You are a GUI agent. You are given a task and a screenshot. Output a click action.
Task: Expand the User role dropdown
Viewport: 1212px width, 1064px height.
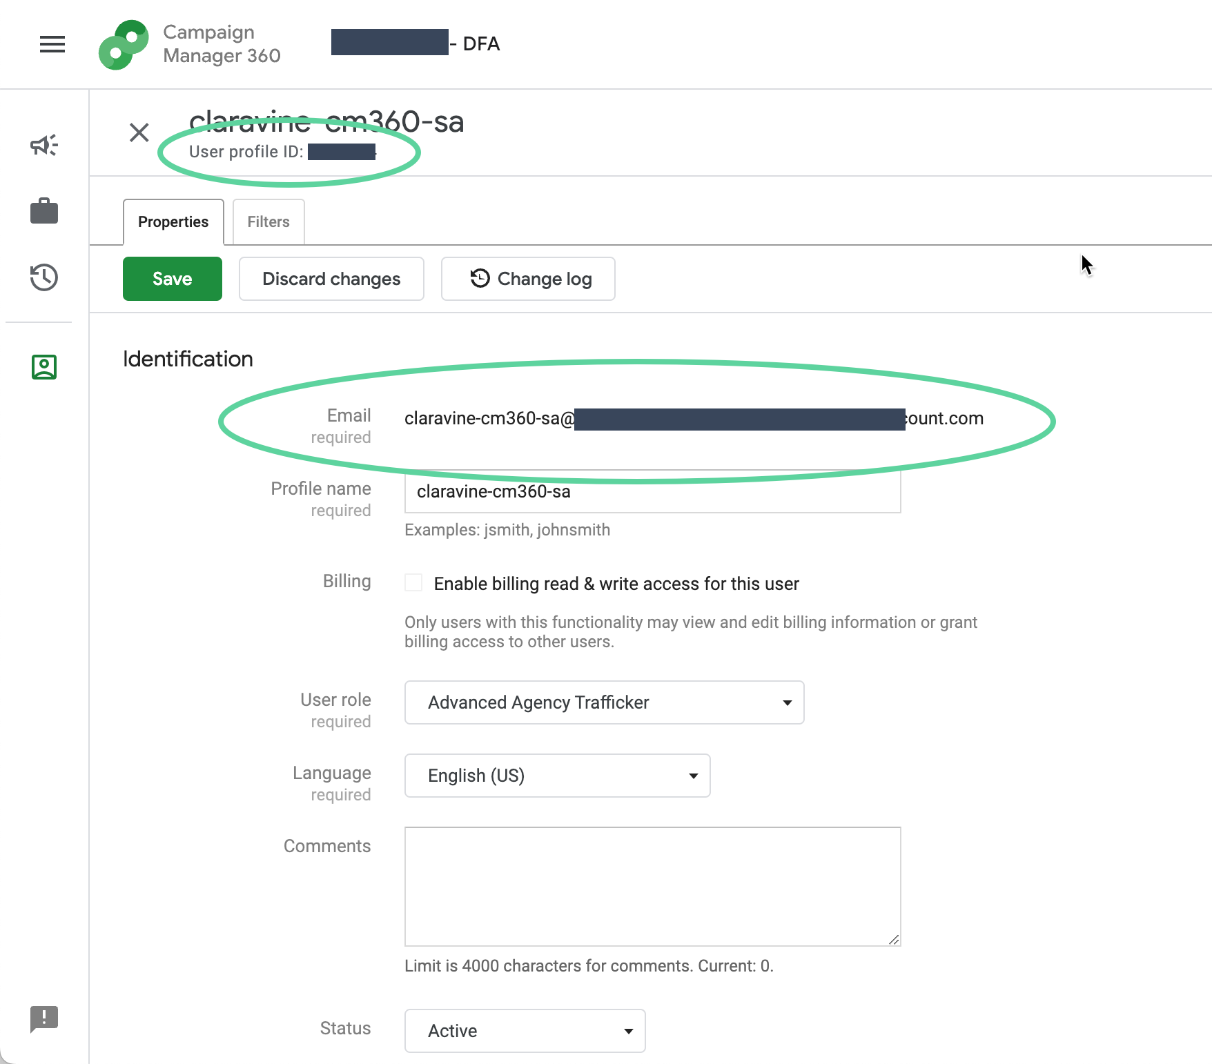[x=605, y=702]
